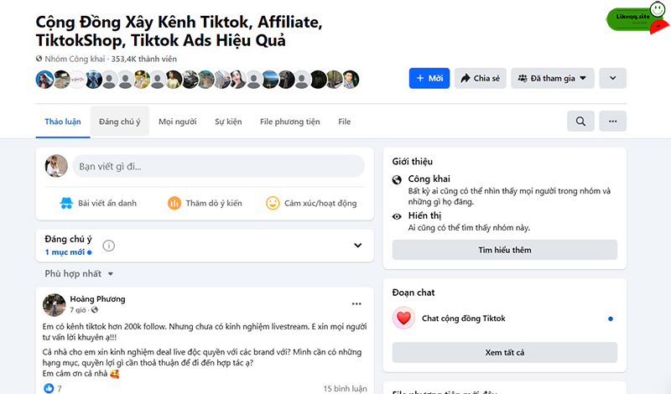Screen dimensions: 671x394
Task: Click the info icon next to Đáng chú ý
Action: (109, 246)
